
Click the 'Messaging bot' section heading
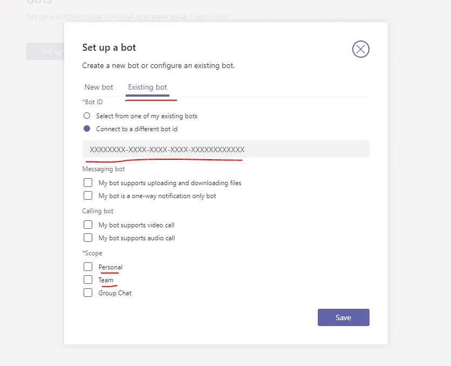point(104,169)
